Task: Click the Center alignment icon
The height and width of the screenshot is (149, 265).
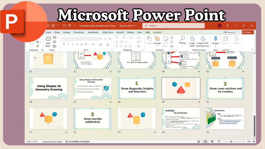Action: (x=121, y=46)
